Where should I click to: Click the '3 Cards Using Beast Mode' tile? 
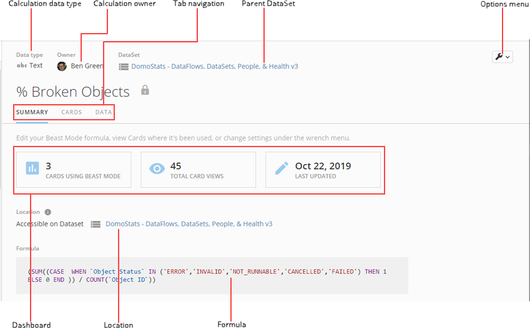click(74, 170)
